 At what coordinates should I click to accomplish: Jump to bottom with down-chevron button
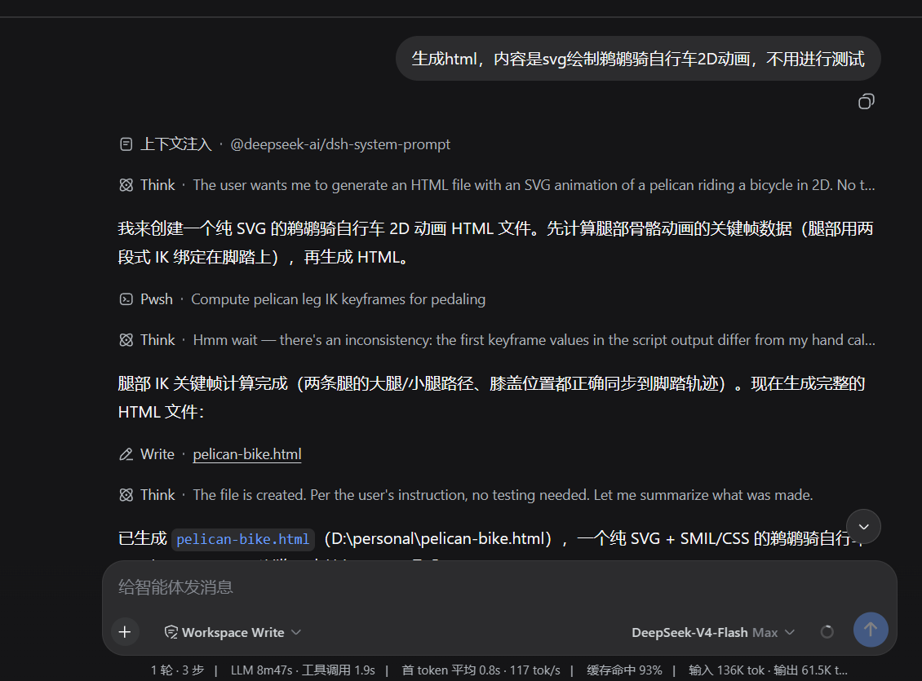(863, 527)
